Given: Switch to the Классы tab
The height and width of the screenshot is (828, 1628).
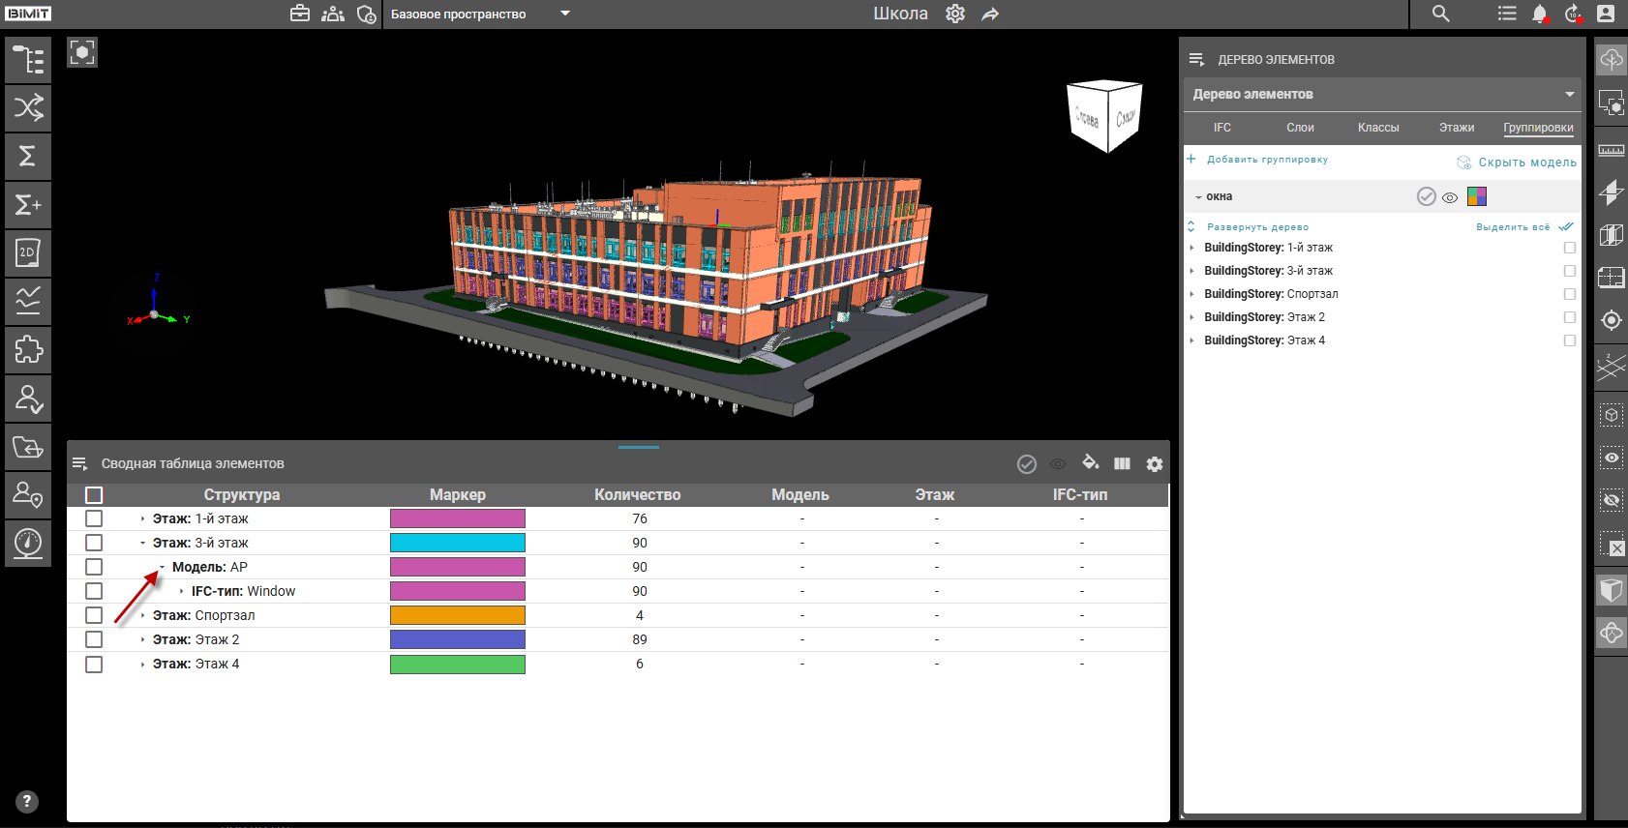Looking at the screenshot, I should tap(1377, 128).
